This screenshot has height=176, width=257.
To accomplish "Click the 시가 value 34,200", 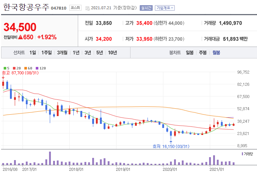I will (x=104, y=39).
